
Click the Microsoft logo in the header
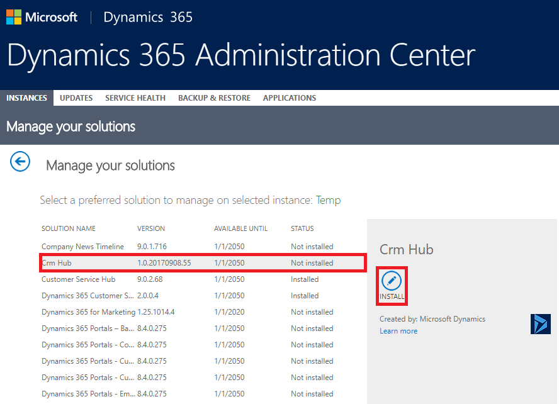42,17
